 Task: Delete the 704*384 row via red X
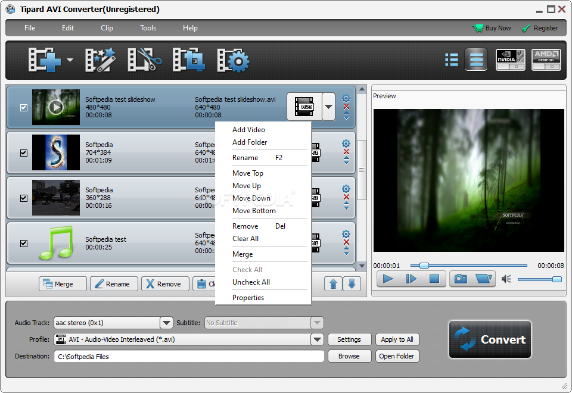point(347,152)
